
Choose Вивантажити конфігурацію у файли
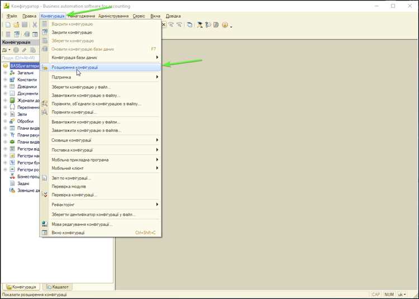click(x=101, y=122)
